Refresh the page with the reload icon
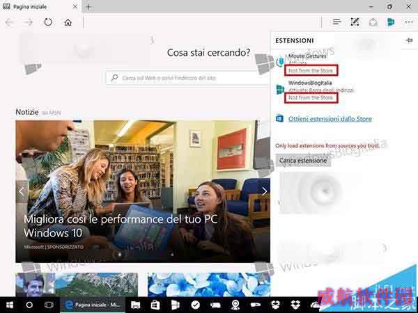The image size is (418, 313). click(x=48, y=22)
